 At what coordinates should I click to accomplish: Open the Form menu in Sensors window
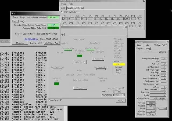[x=140, y=45]
